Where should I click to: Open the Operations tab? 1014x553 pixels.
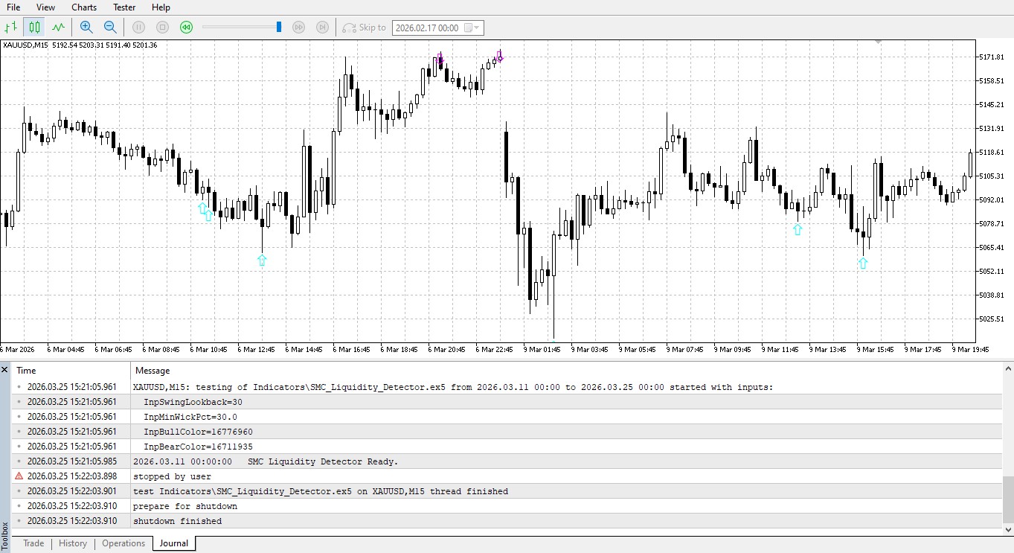(x=123, y=543)
